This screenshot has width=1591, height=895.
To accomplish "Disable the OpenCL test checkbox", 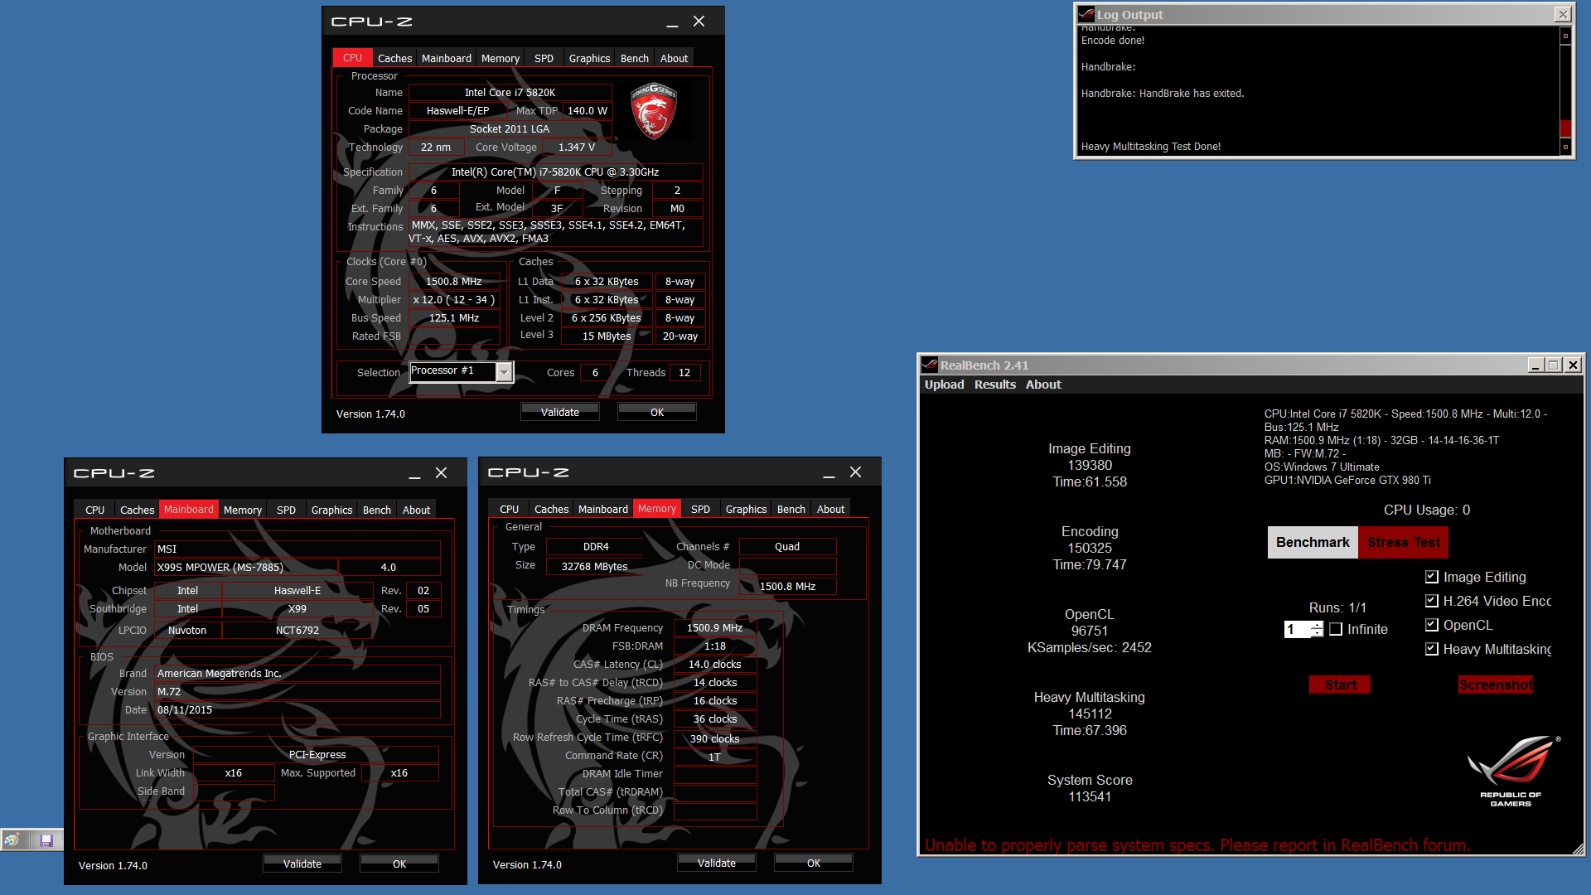I will coord(1431,625).
